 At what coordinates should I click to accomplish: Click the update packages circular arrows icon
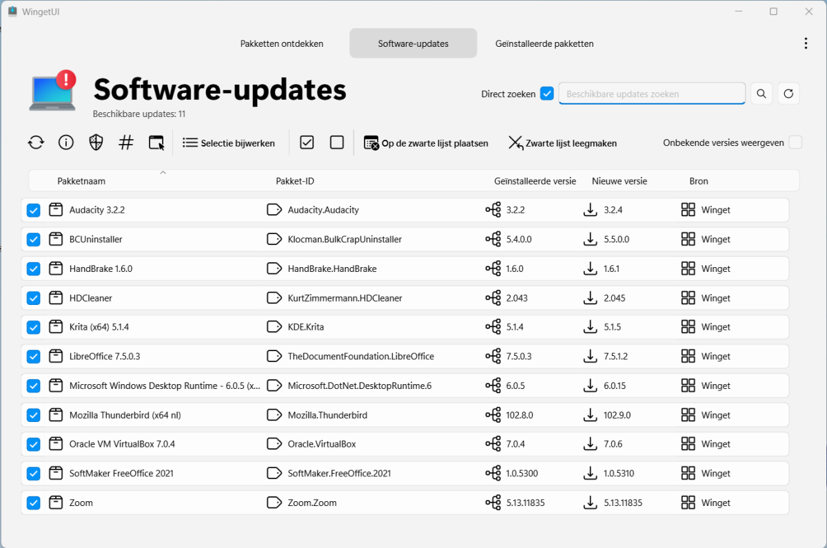36,143
